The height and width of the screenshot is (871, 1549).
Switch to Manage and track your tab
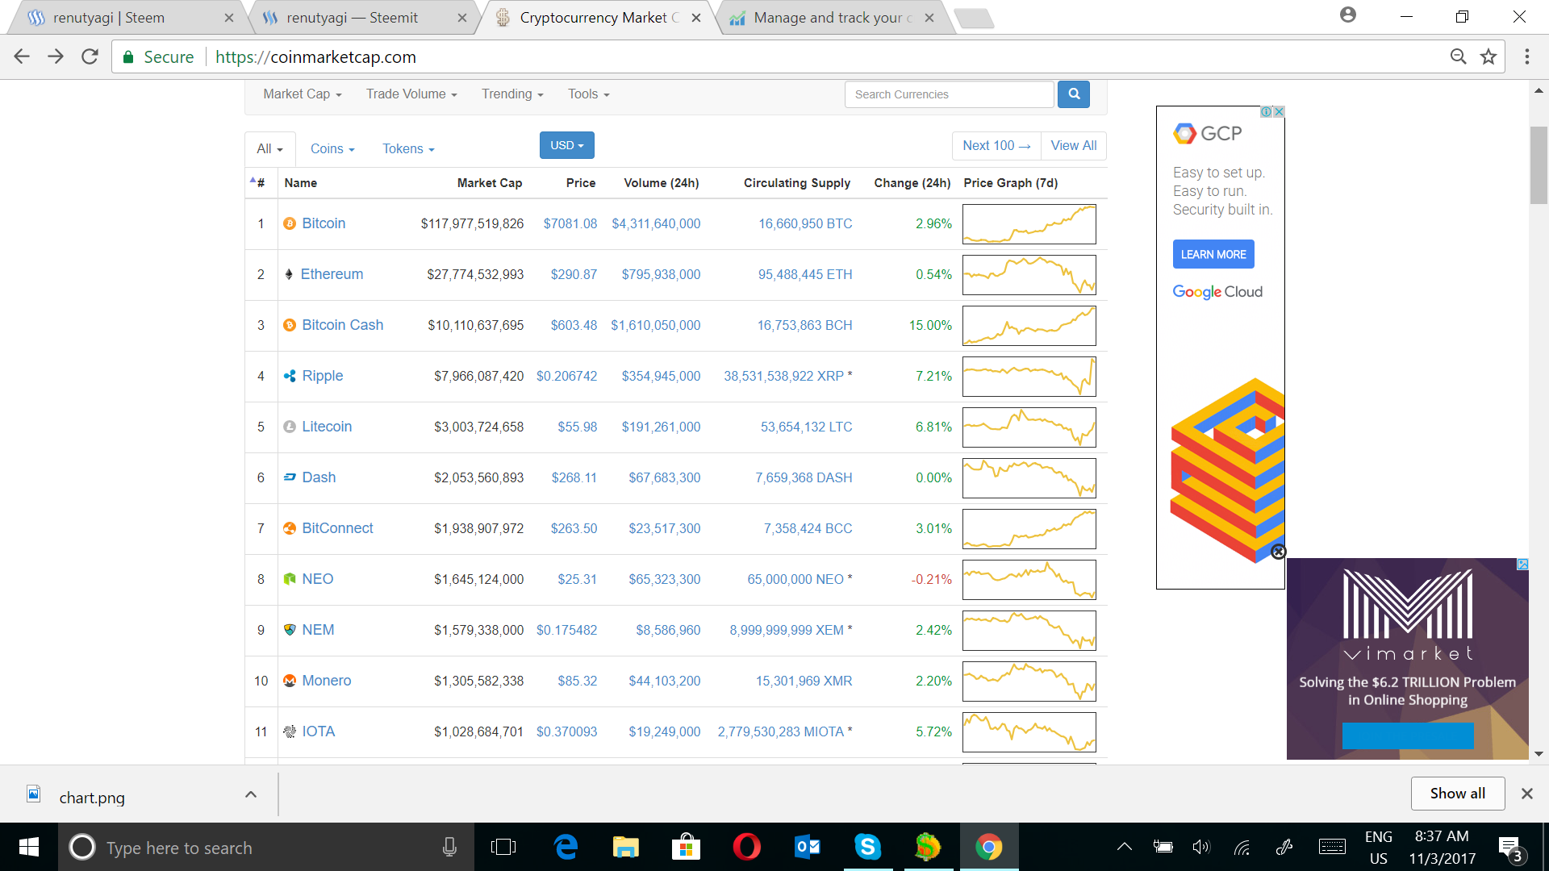[833, 18]
